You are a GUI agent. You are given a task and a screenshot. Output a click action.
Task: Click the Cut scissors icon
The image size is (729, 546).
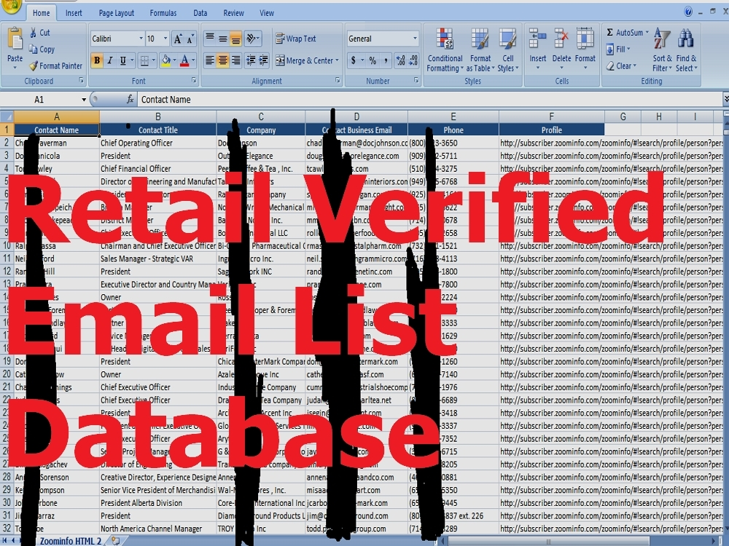33,33
